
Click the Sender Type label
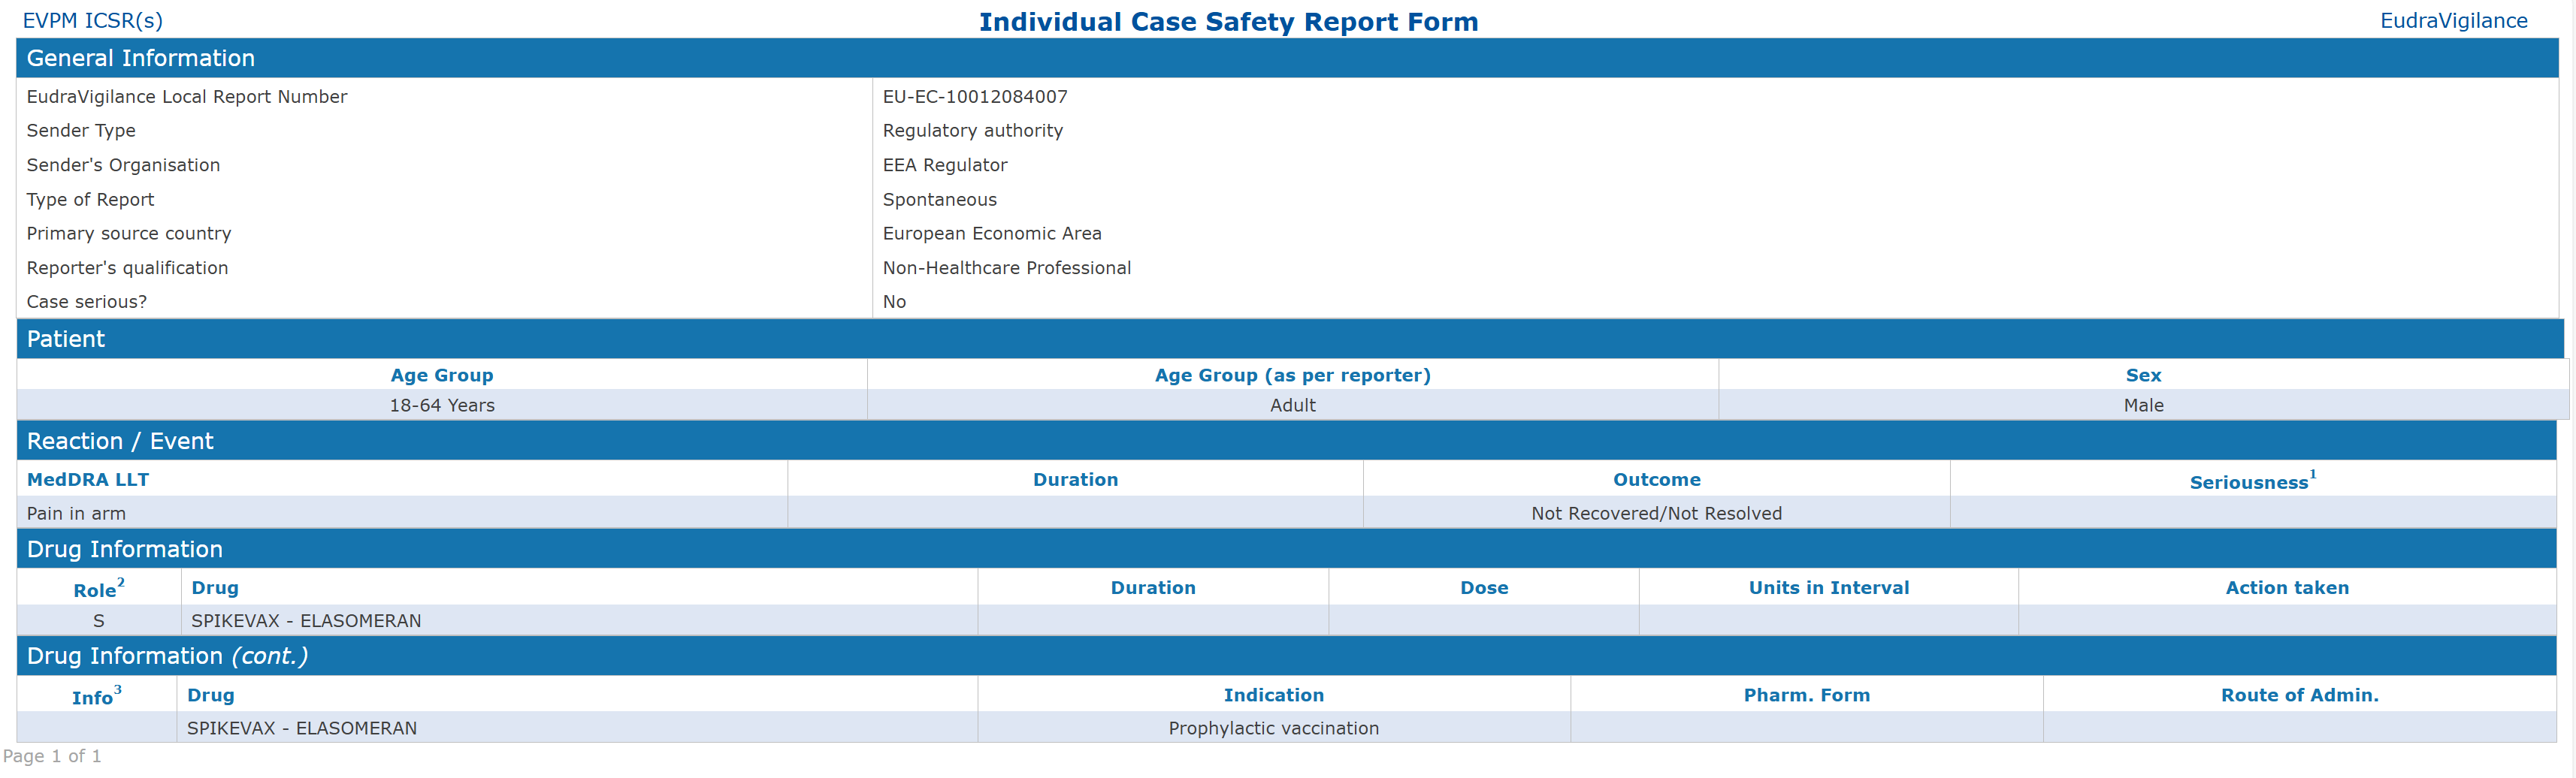coord(81,131)
